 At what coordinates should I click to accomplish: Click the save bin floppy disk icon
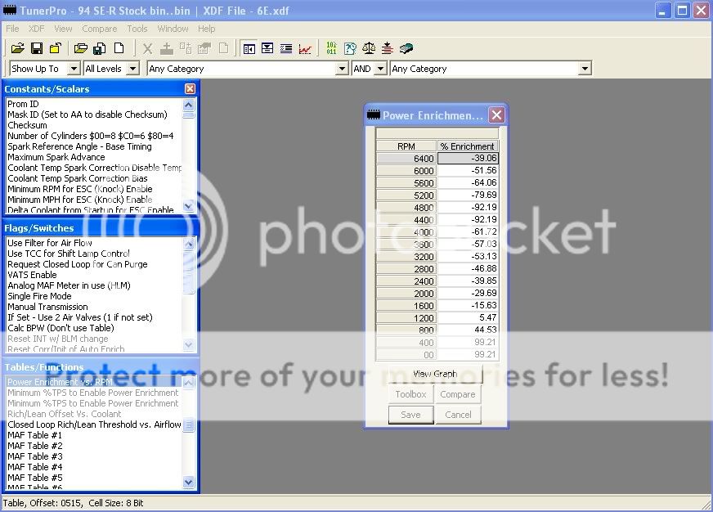(x=37, y=49)
